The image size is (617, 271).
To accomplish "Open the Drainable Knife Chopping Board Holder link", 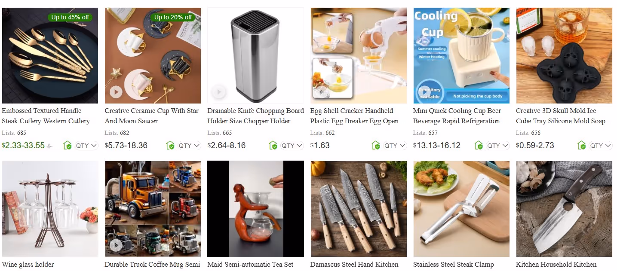I will [x=255, y=116].
